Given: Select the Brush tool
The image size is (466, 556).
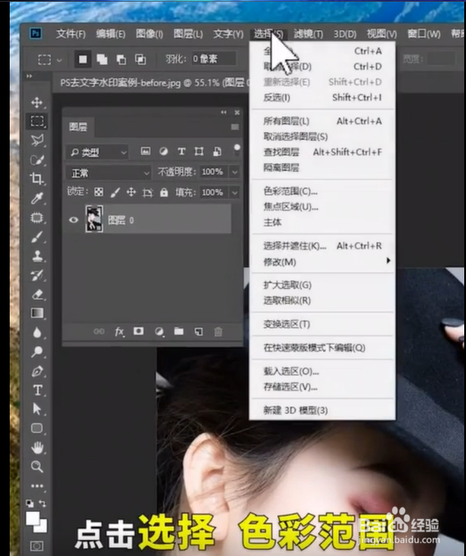Looking at the screenshot, I should (x=37, y=237).
